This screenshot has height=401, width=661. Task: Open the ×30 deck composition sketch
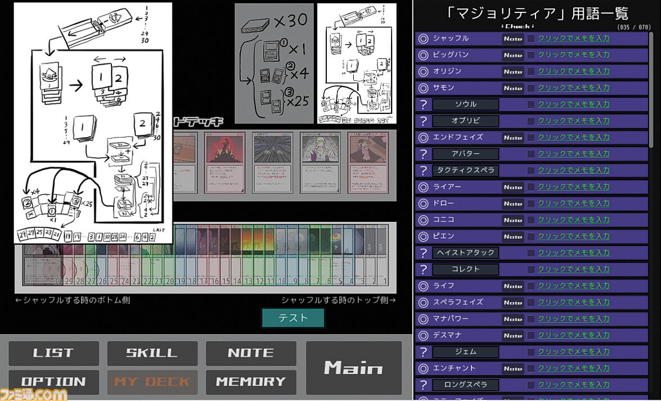point(274,63)
